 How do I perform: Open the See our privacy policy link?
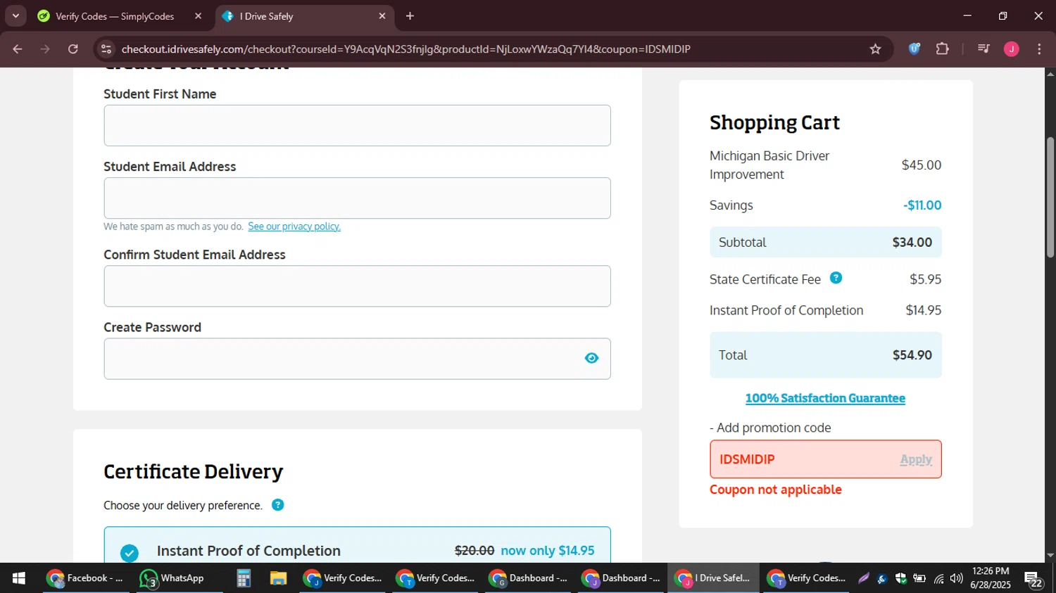294,227
